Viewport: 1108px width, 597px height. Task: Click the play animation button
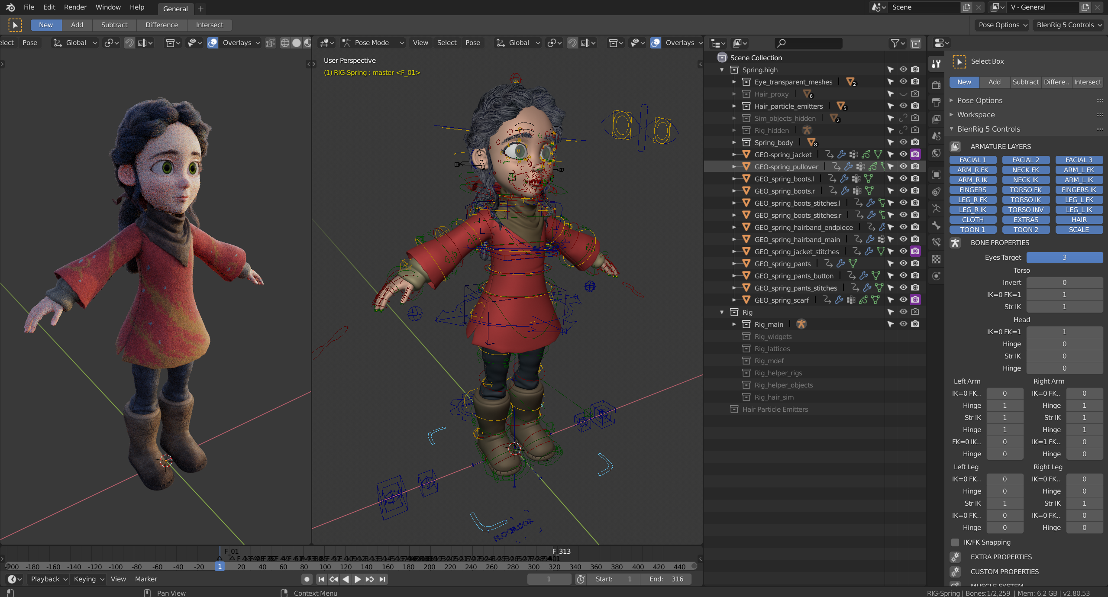pyautogui.click(x=357, y=579)
